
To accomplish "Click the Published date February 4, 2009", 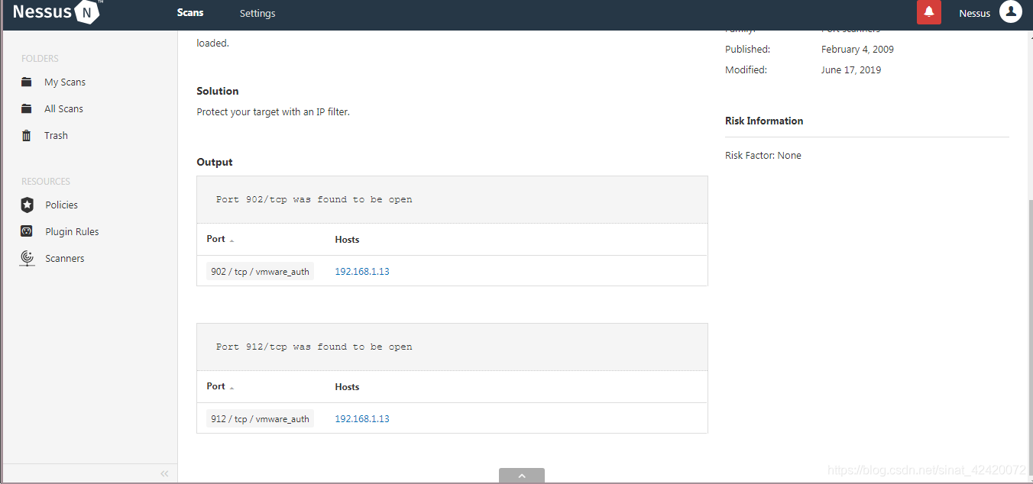I will (x=857, y=49).
